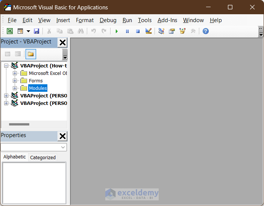Click the Paste clipboard icon

(x=70, y=31)
